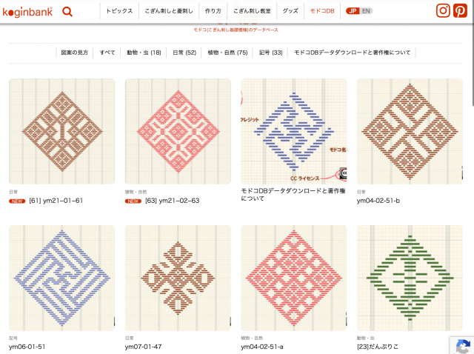Switch language to JP
Screen dimensions: 474x354
tap(353, 11)
